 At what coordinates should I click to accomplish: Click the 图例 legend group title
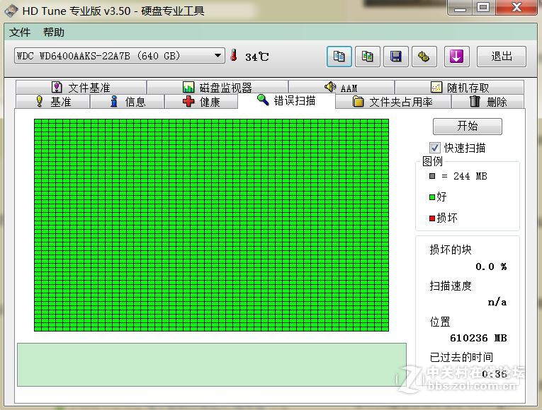point(432,161)
